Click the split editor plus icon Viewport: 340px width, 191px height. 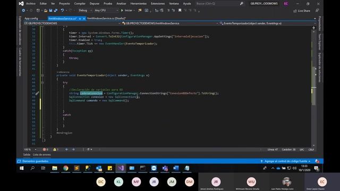[x=314, y=28]
